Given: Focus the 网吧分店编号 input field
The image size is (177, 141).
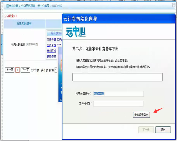Looking at the screenshot, I should [118, 94].
